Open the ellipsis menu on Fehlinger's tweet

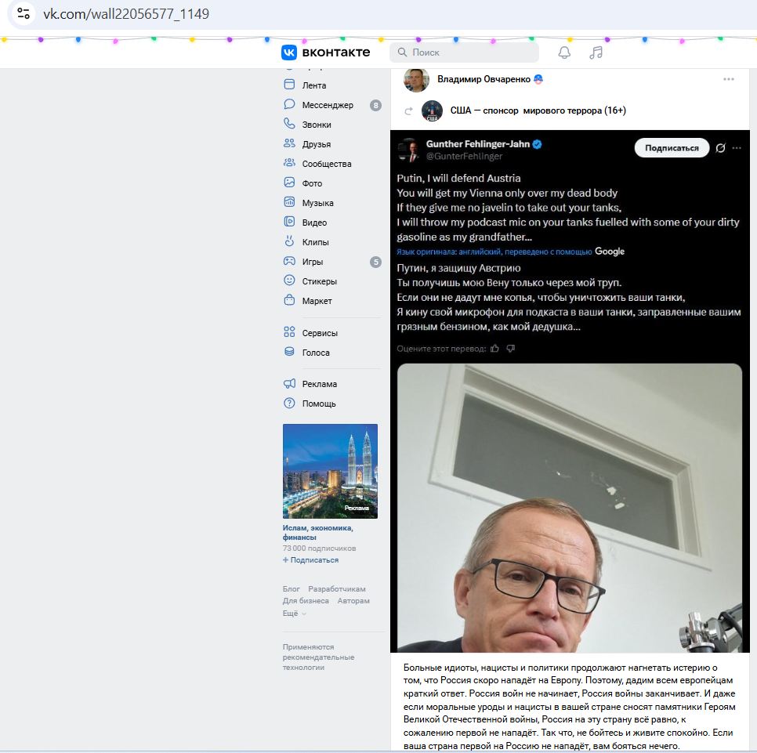[x=736, y=148]
